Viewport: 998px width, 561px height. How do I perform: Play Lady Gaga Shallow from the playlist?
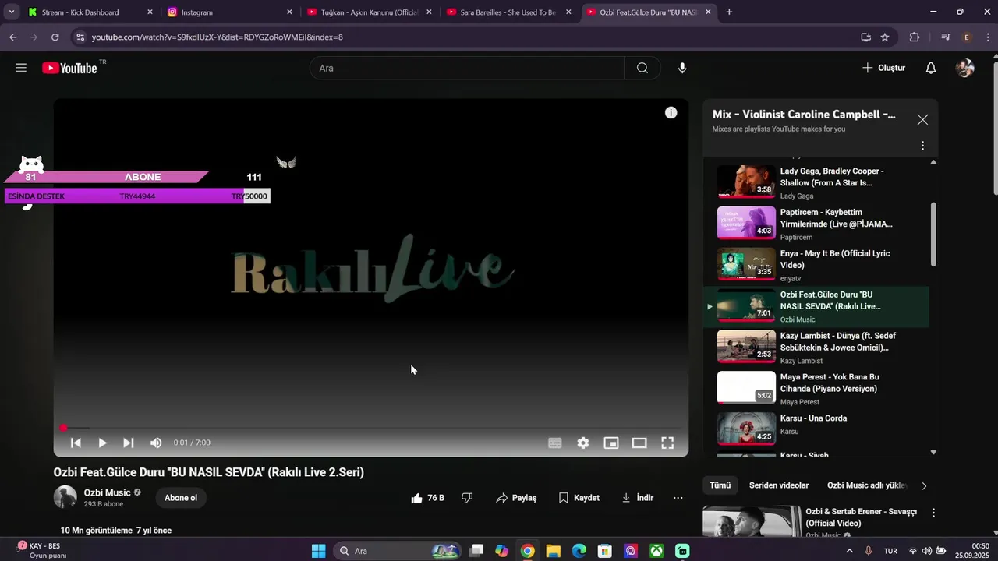pos(816,182)
